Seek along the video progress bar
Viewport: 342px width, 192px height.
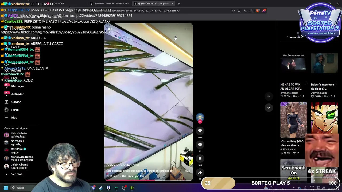(x=149, y=180)
